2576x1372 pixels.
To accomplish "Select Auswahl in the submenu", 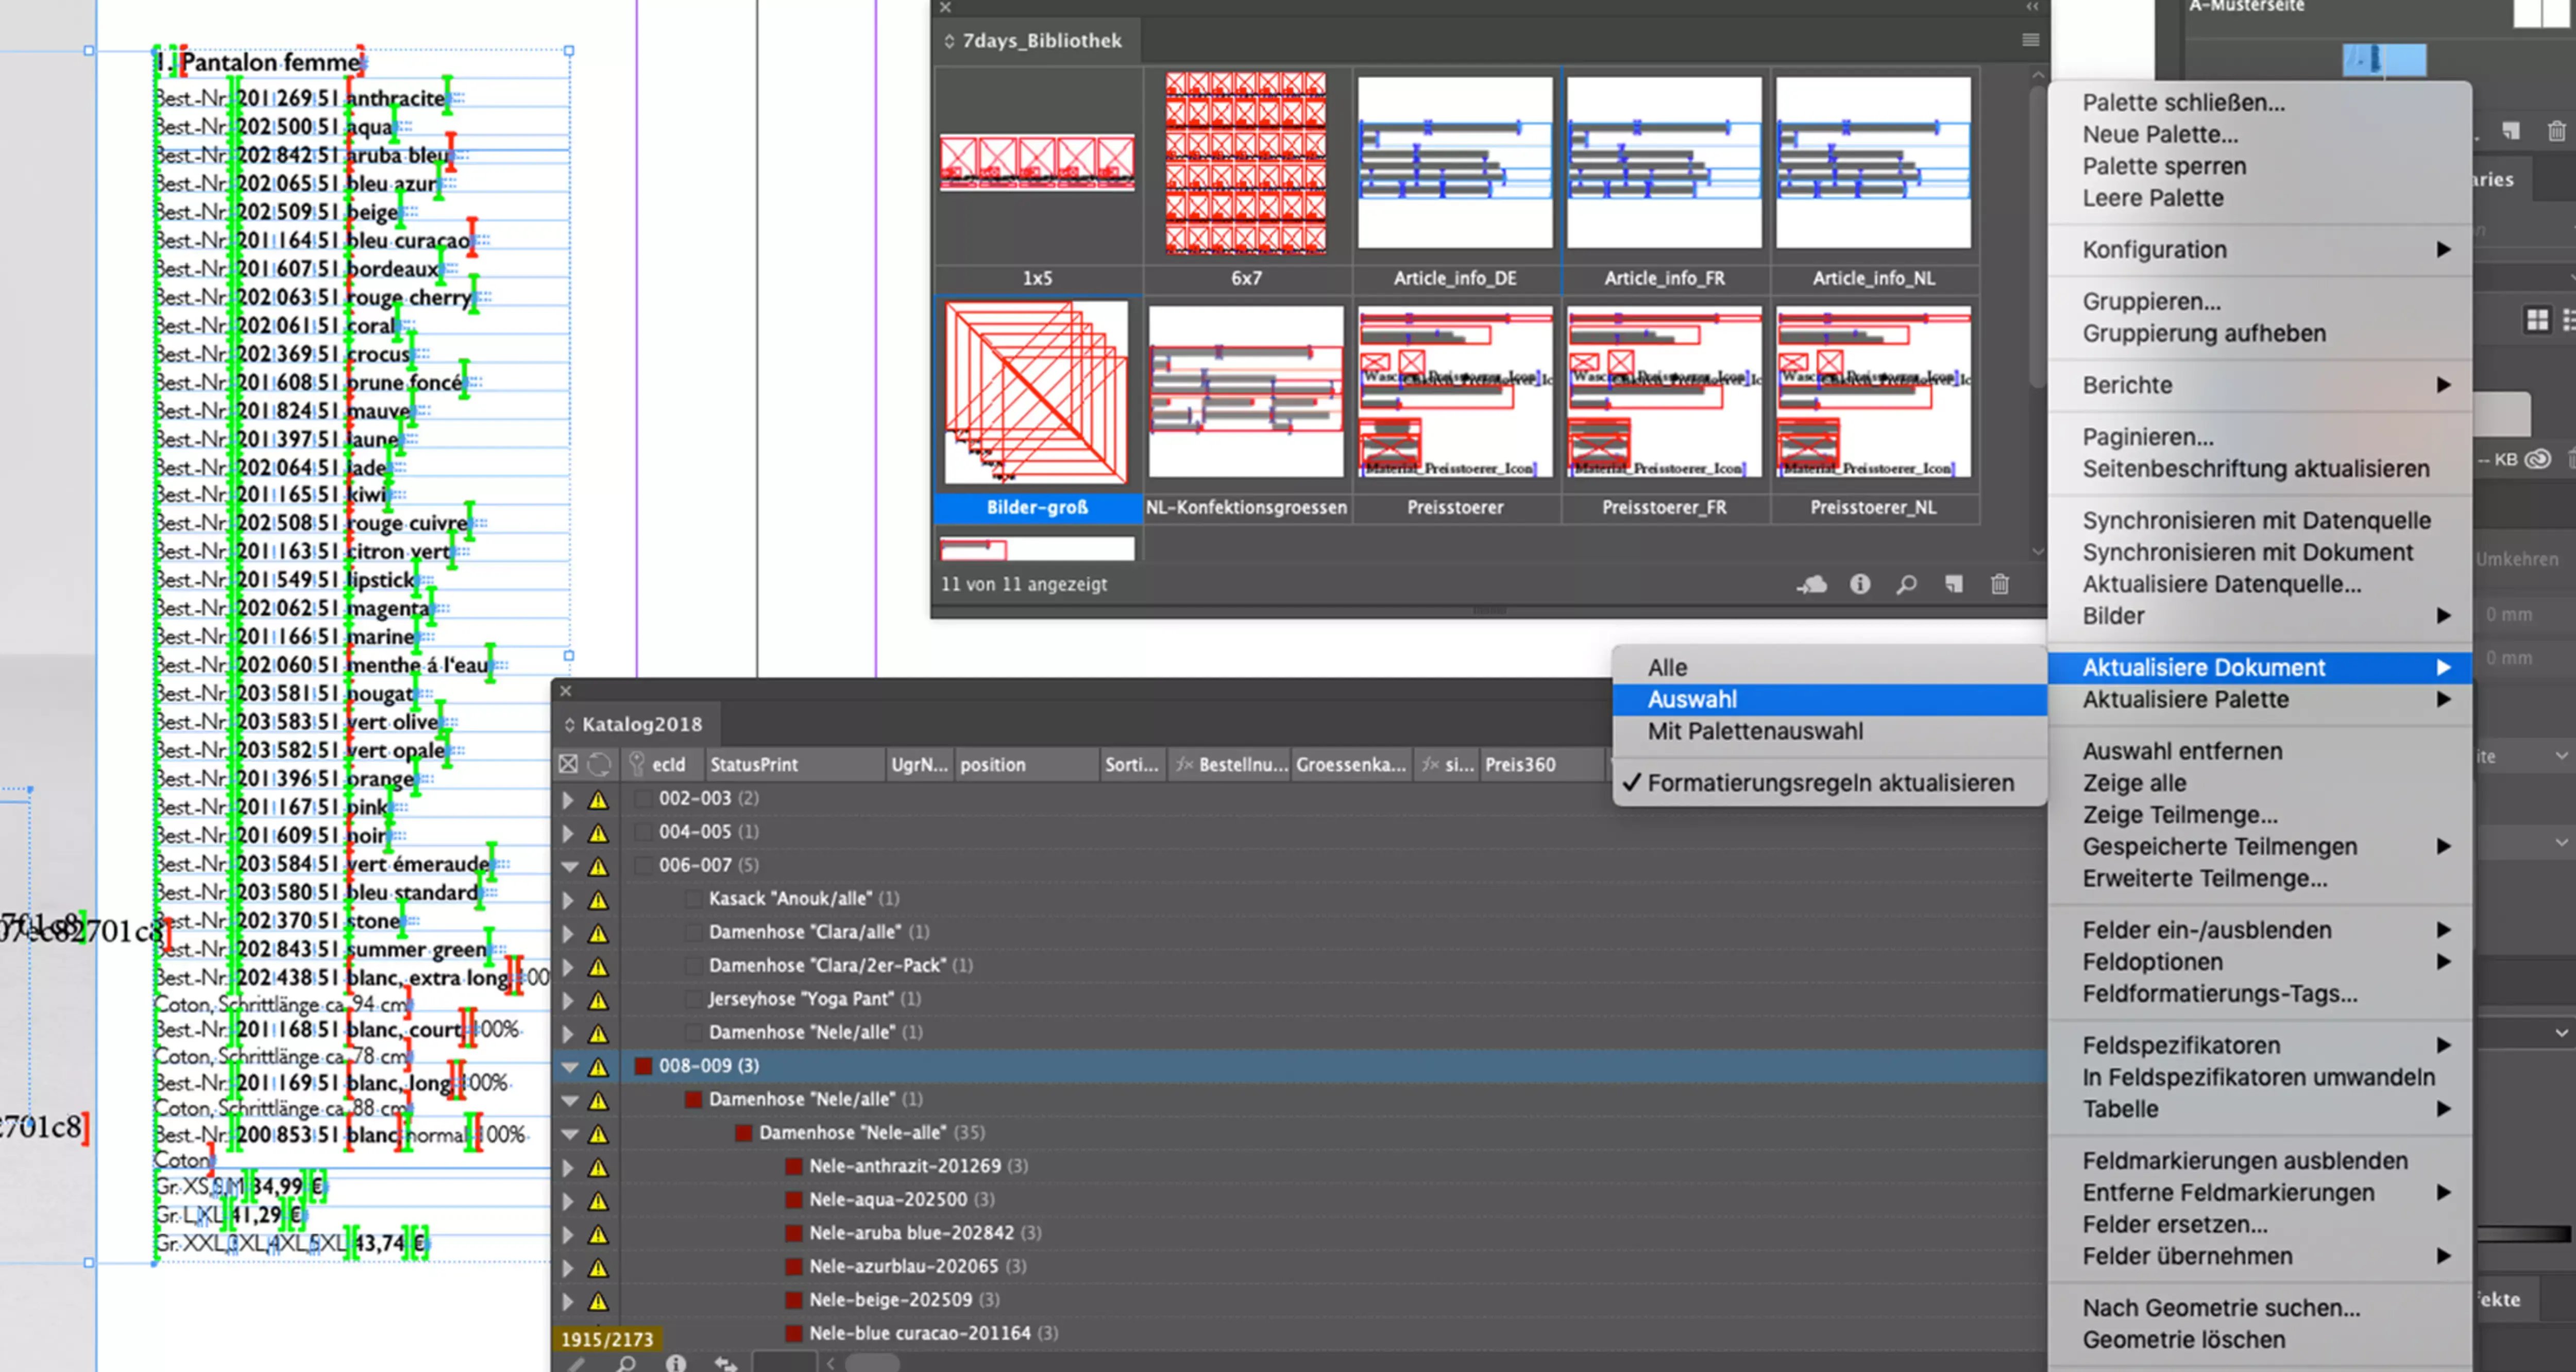I will pyautogui.click(x=1692, y=699).
